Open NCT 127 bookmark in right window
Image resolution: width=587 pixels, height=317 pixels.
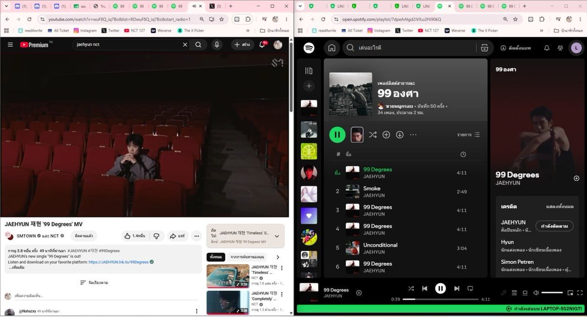click(428, 30)
